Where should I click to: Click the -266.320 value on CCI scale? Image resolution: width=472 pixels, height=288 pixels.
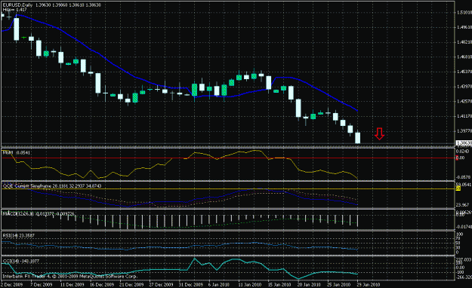coord(464,277)
